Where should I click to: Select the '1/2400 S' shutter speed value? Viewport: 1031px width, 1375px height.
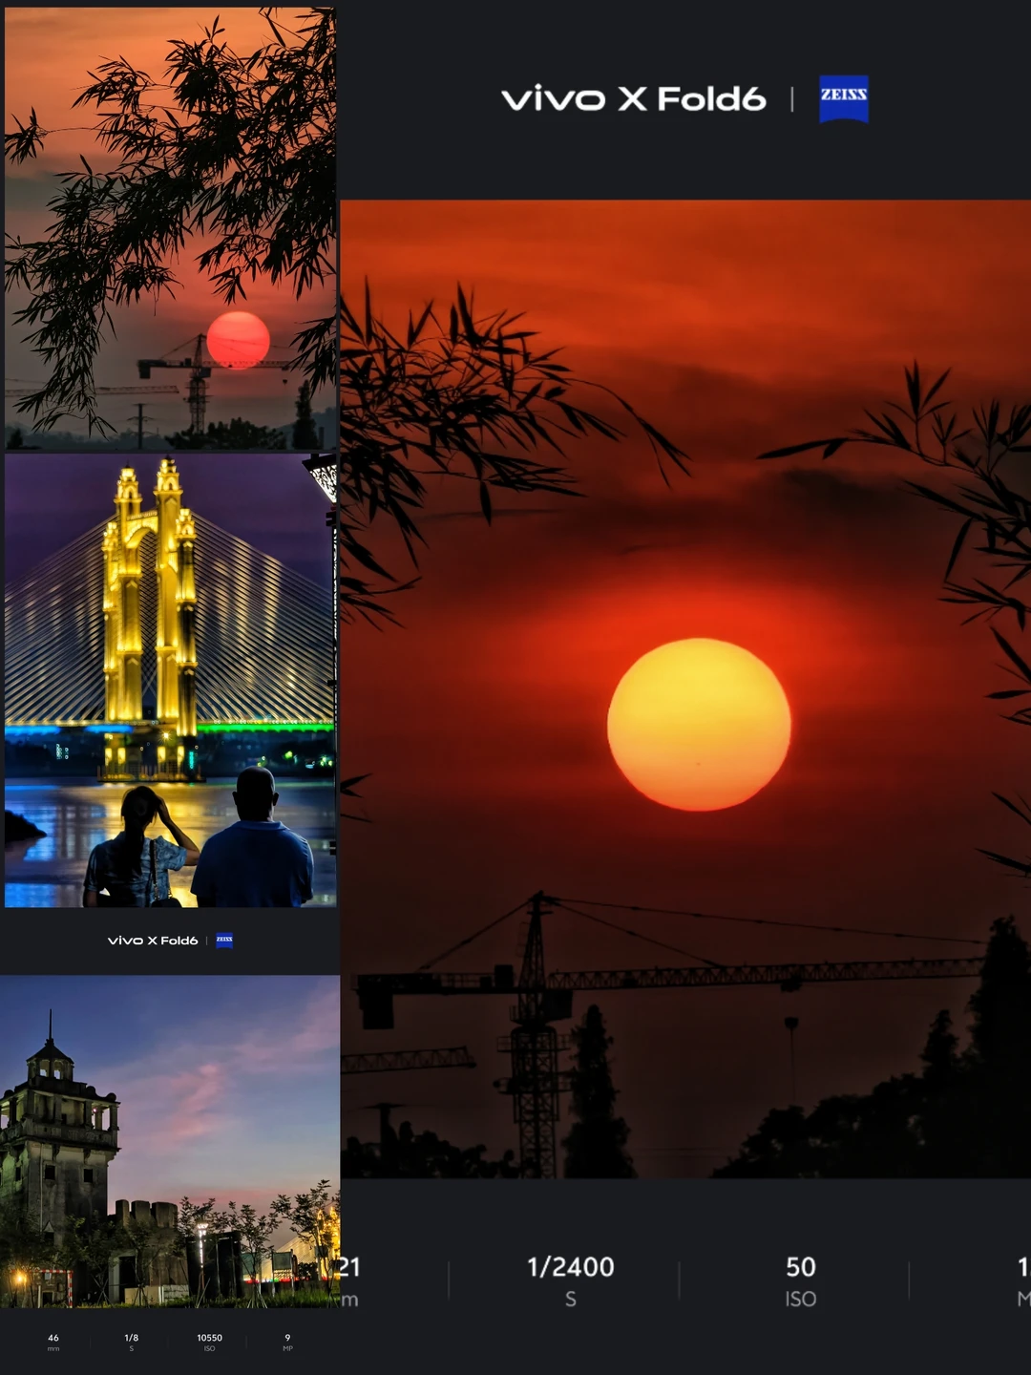pyautogui.click(x=571, y=1280)
